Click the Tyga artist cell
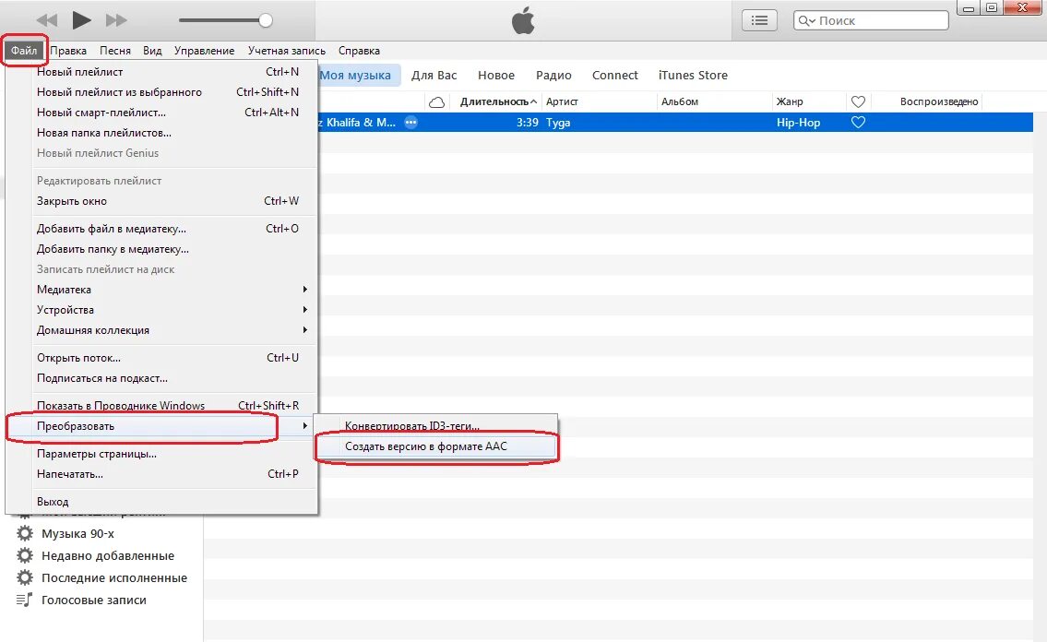Image resolution: width=1047 pixels, height=642 pixels. click(558, 123)
